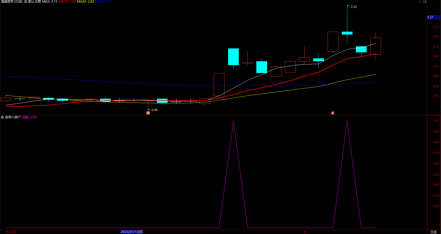Click the 3.30 price axis label
Screen dimensions: 441x234
point(436,27)
